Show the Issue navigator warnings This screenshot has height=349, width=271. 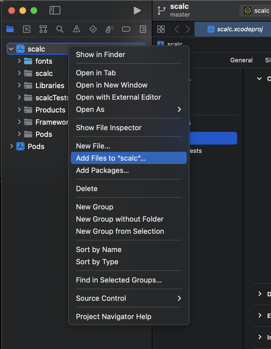click(76, 29)
